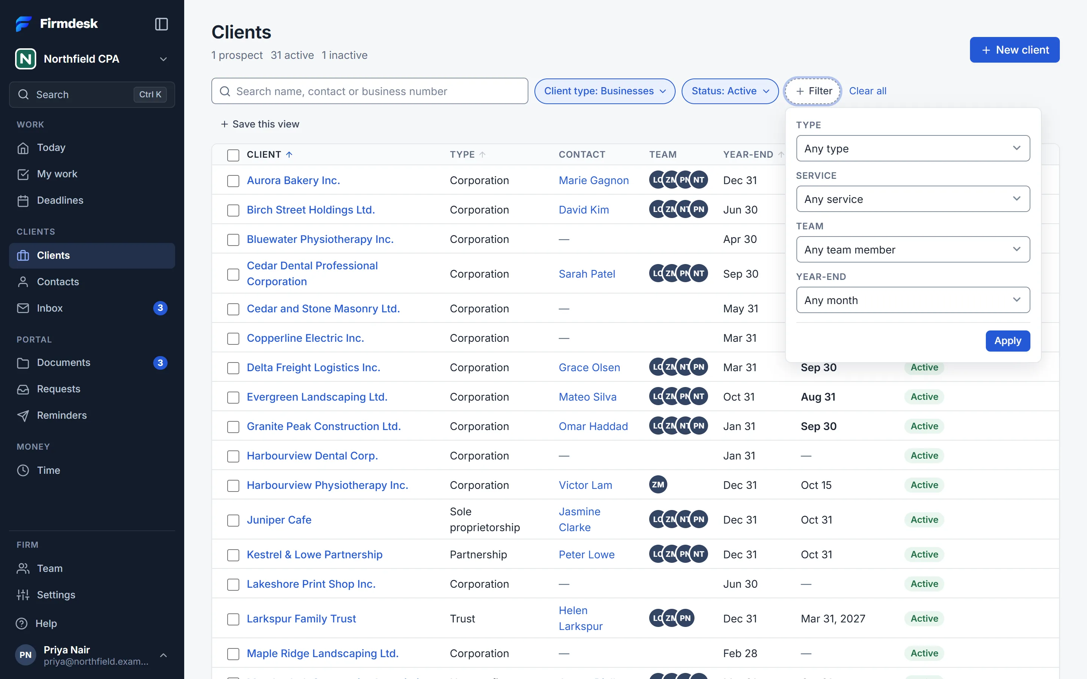Apply the selected filters
Image resolution: width=1087 pixels, height=679 pixels.
(1007, 341)
